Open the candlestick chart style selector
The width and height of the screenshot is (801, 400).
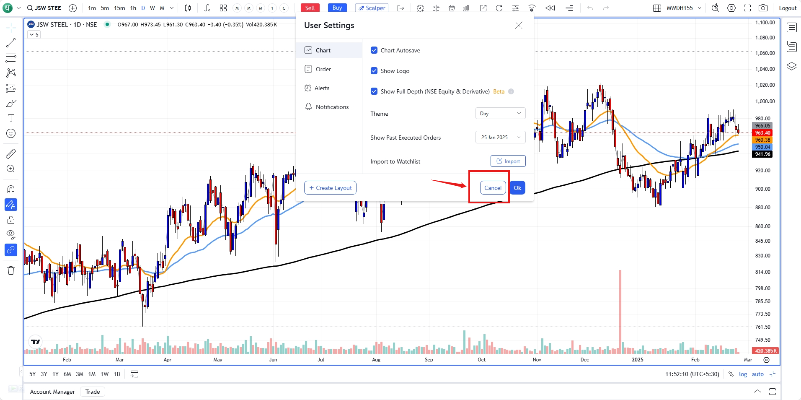pyautogui.click(x=188, y=8)
